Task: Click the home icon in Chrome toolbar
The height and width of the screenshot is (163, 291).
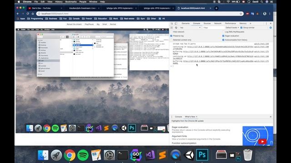Action: pyautogui.click(x=33, y=14)
